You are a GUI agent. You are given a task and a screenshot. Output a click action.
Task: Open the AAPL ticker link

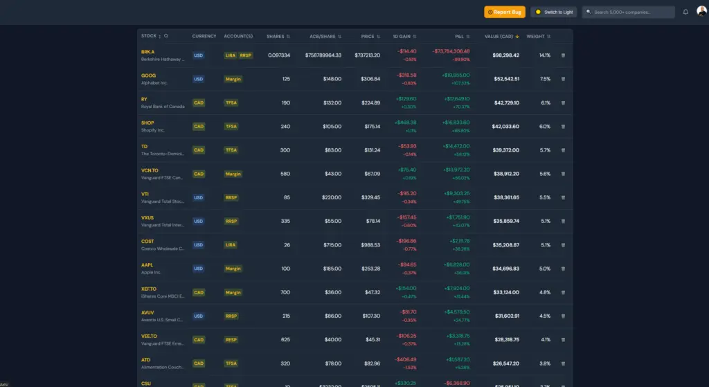pos(147,265)
